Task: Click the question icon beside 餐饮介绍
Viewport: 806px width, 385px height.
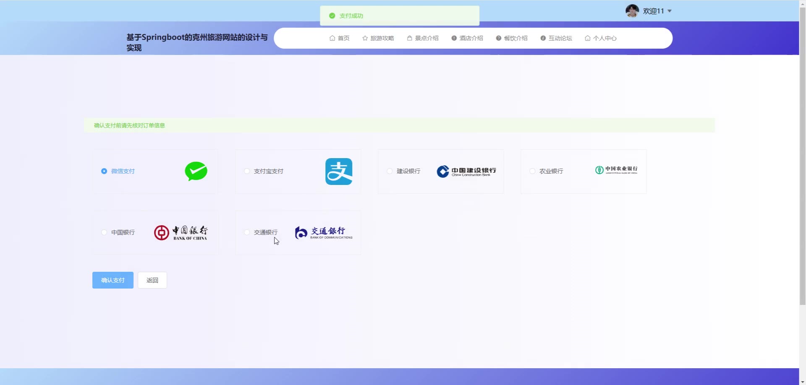Action: coord(499,38)
